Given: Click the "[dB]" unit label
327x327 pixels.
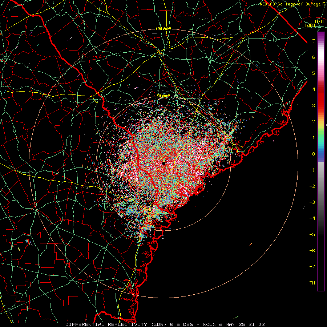Looking at the screenshot, I should (x=310, y=25).
